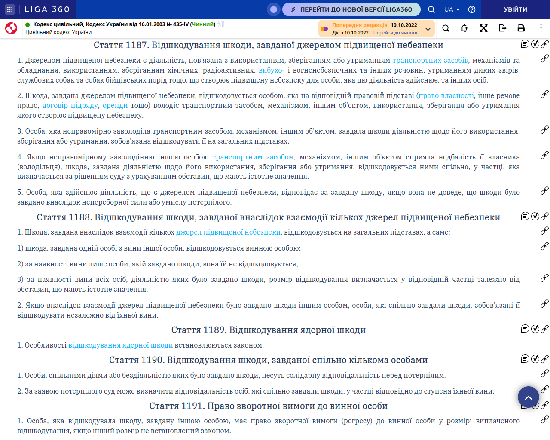
Task: Copy link to paragraph 2 of Стаття 1187
Action: (544, 94)
